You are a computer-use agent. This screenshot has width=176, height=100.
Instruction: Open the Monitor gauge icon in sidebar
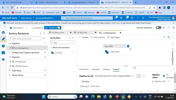(x=3, y=46)
